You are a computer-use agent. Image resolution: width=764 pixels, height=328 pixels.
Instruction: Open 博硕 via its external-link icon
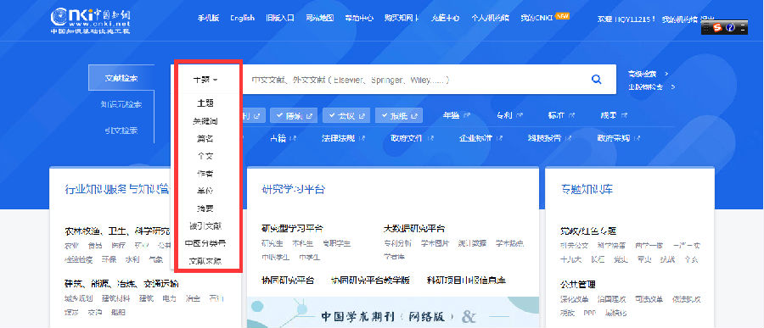coord(308,116)
